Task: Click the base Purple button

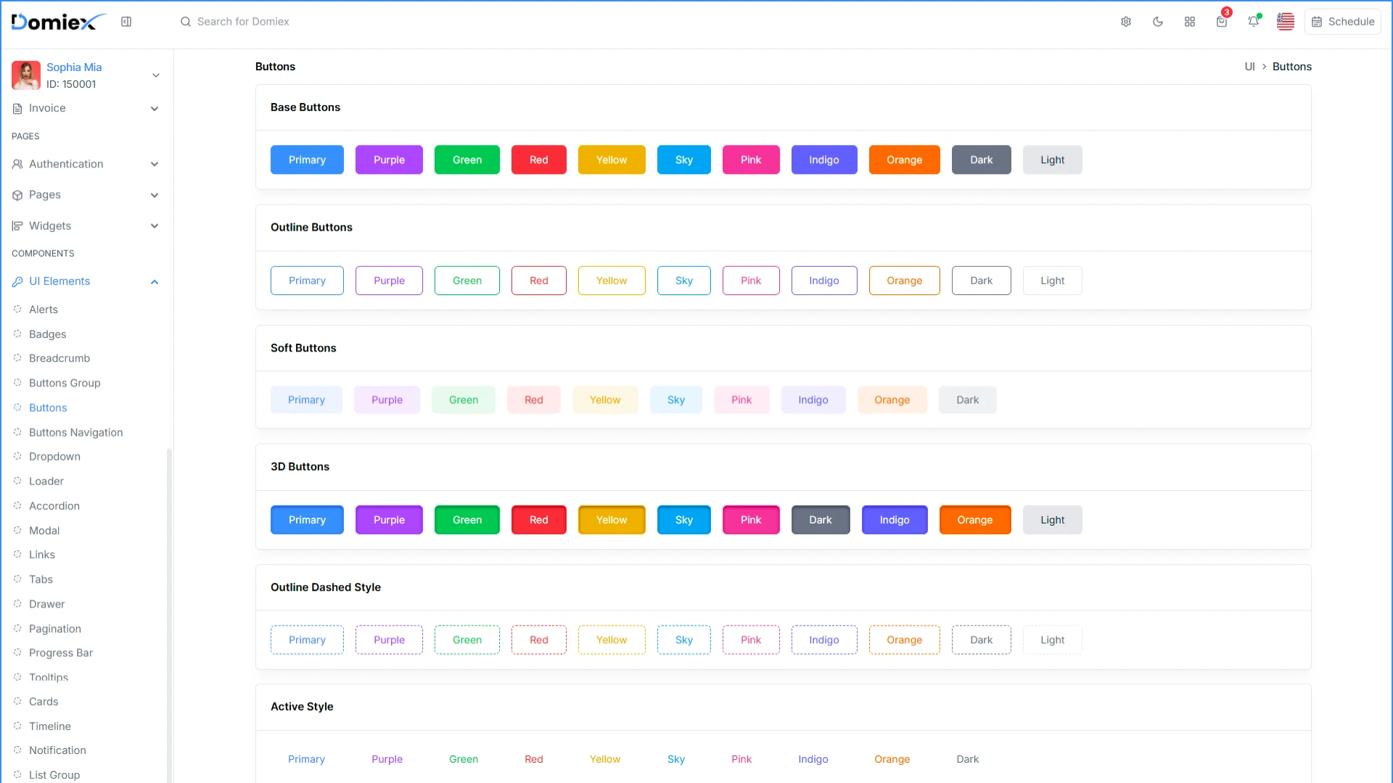Action: click(x=389, y=160)
